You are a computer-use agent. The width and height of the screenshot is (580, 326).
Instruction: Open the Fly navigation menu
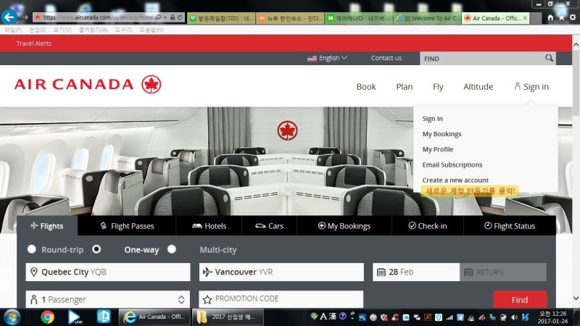coord(438,86)
